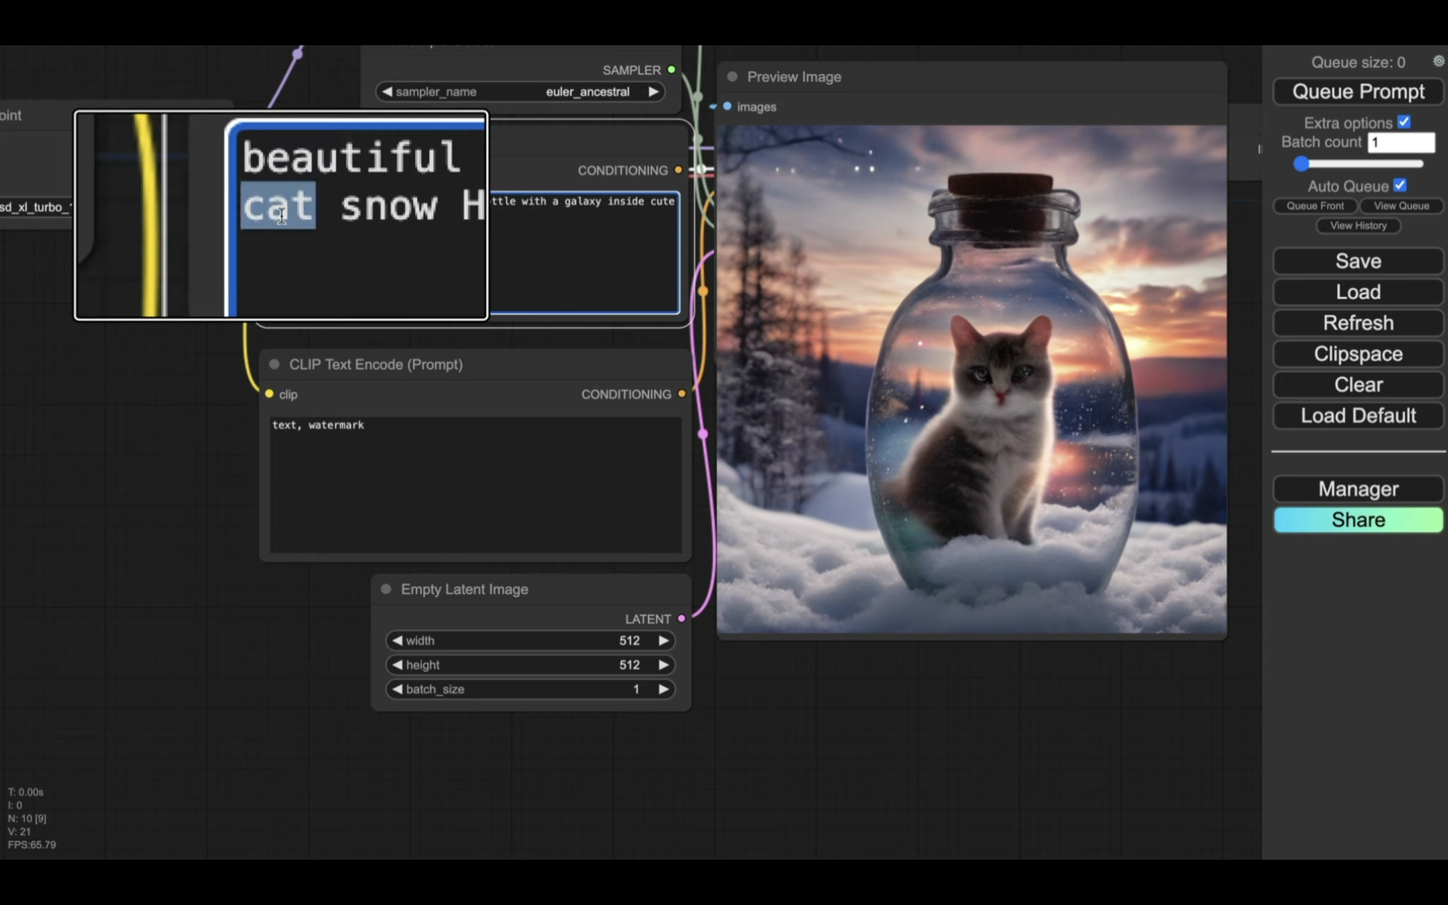Click Load Default button
The image size is (1448, 905).
[1358, 416]
